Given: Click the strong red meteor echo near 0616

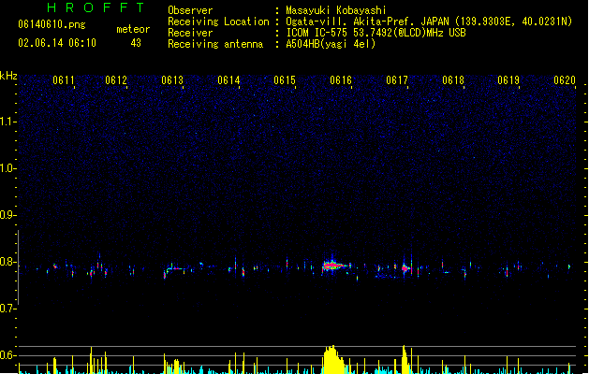Looking at the screenshot, I should coord(332,266).
